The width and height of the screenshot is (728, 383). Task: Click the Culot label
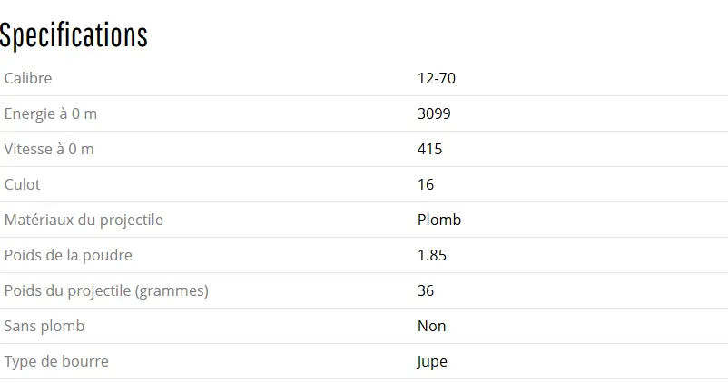coord(23,184)
